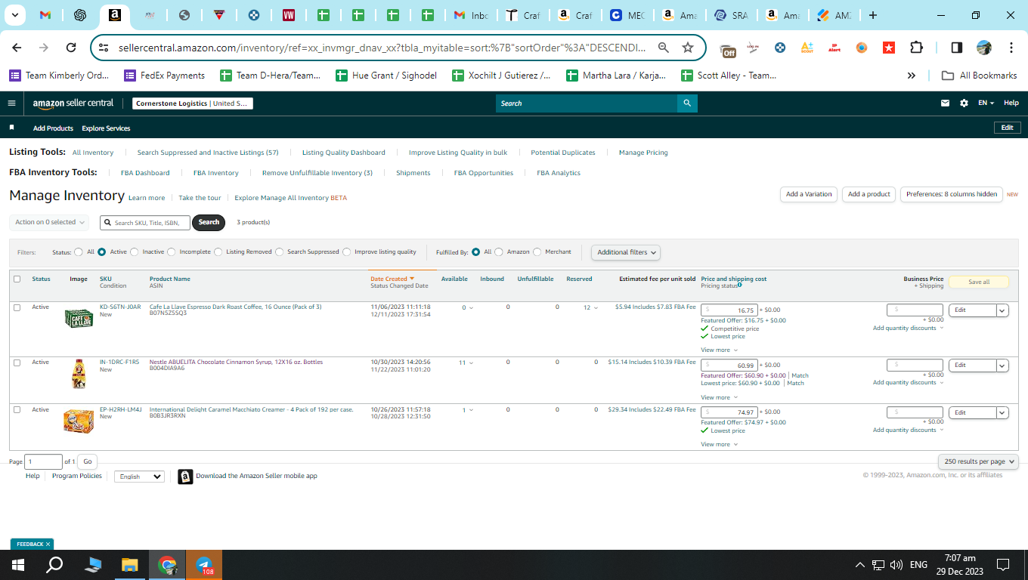Select Fulfilled By Merchant radio option
This screenshot has height=580, width=1028.
coord(537,252)
